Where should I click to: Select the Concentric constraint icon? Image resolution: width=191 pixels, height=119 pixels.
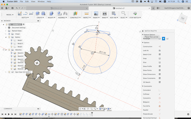coord(160,98)
